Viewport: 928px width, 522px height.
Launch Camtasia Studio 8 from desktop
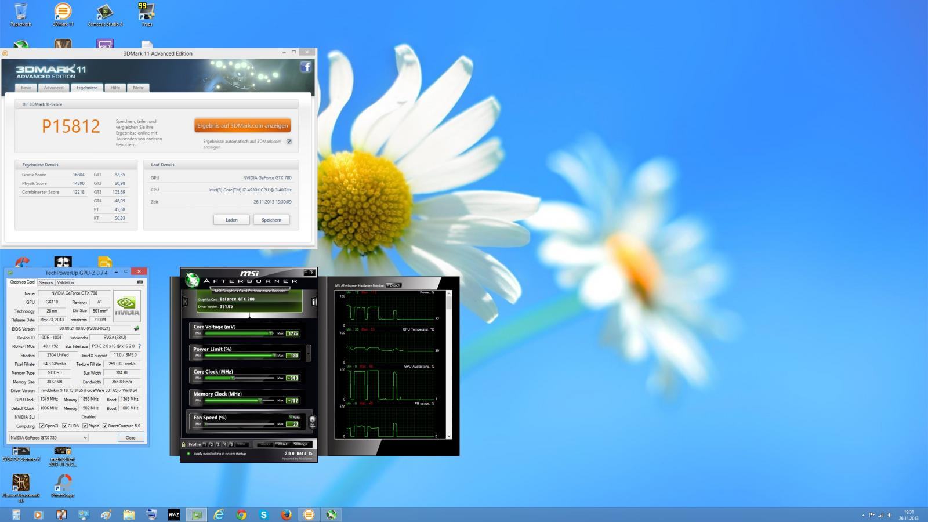coord(105,14)
